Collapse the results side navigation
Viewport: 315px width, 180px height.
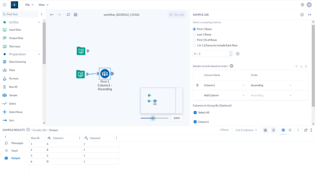5,137
